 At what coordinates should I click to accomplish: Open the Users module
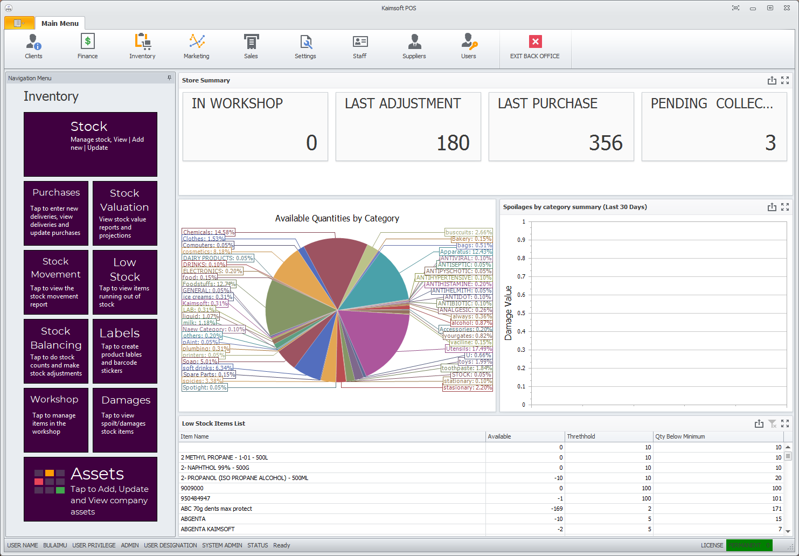point(469,46)
